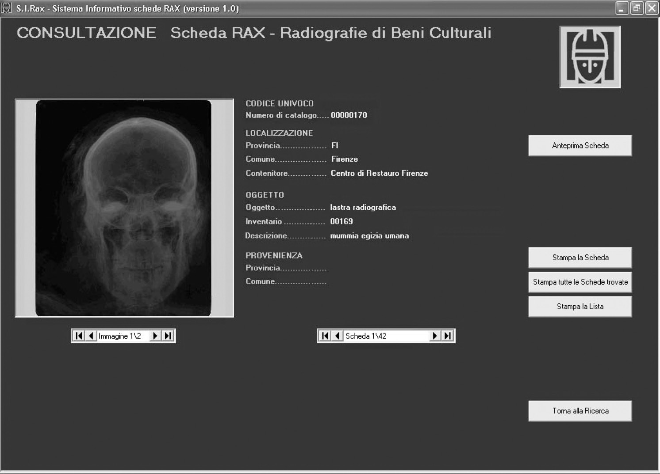Viewport: 660px width, 474px height.
Task: Minimize the S.I.Rax window
Action: [622, 8]
